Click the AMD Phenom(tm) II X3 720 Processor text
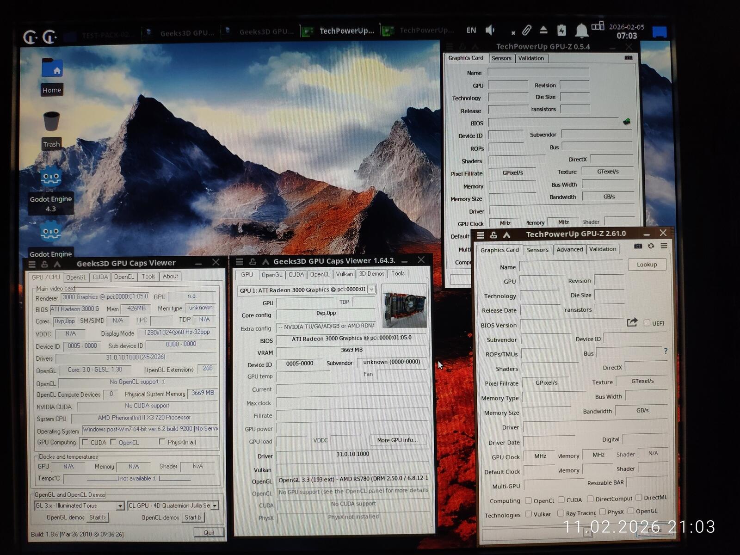The image size is (740, 555). coord(144,418)
